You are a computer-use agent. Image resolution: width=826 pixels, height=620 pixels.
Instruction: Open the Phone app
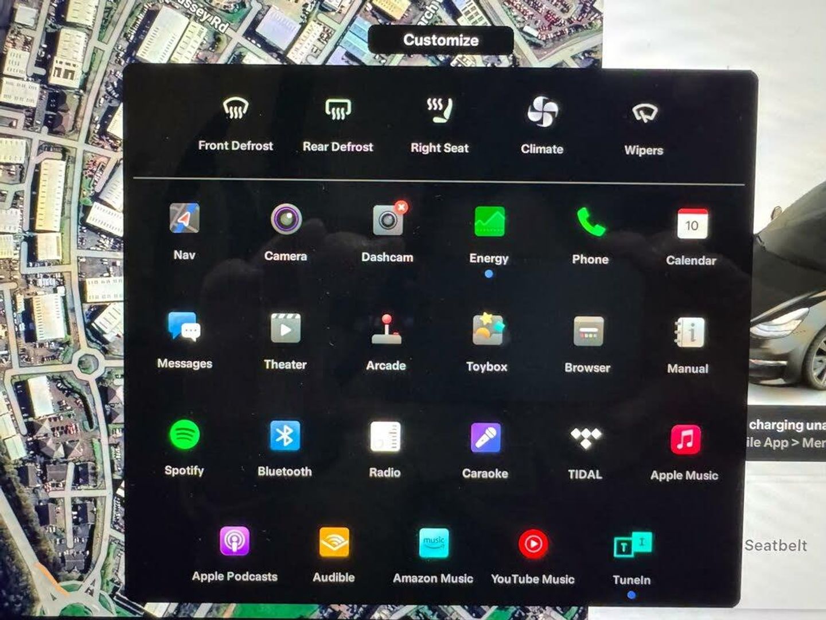coord(590,235)
